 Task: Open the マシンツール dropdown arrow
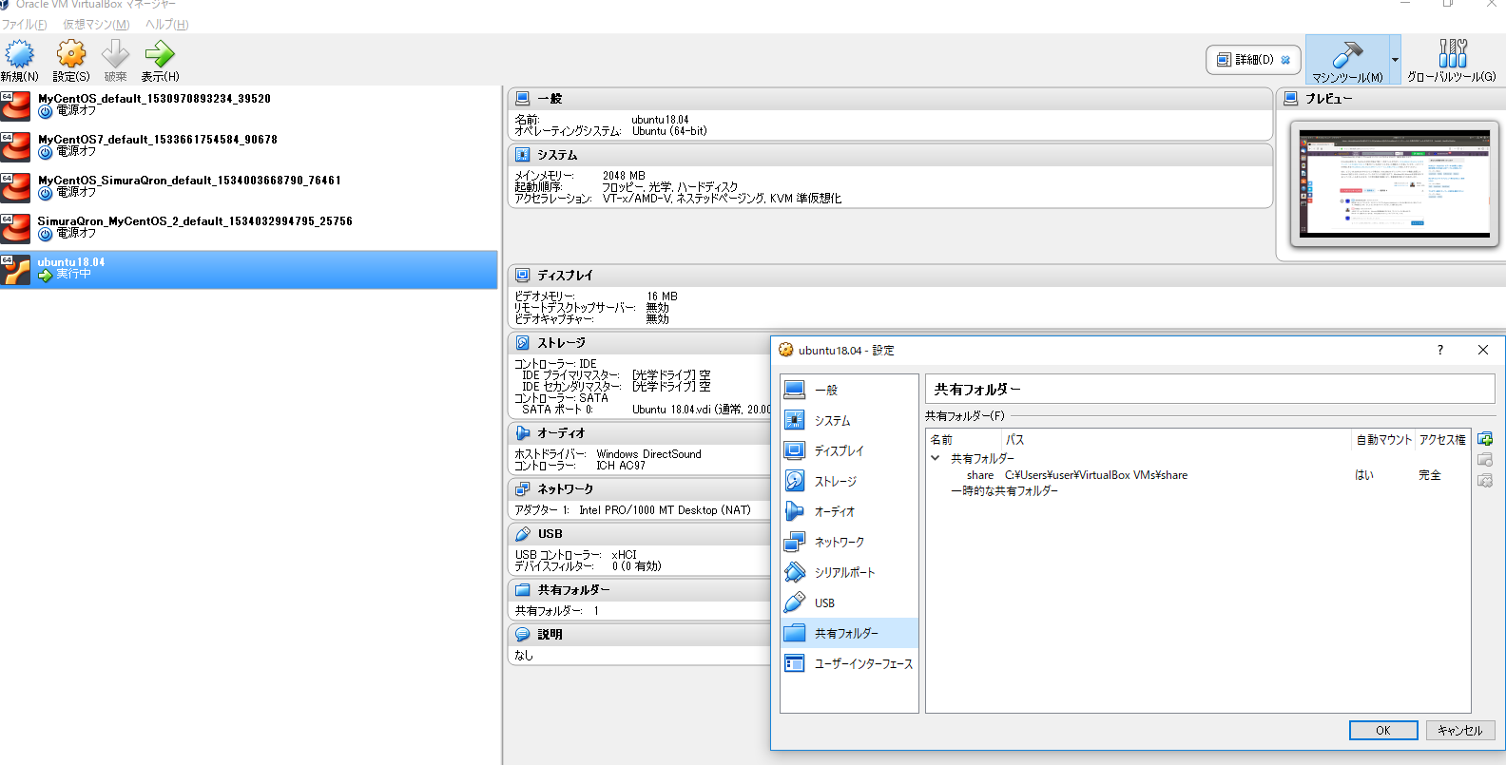pos(1395,60)
